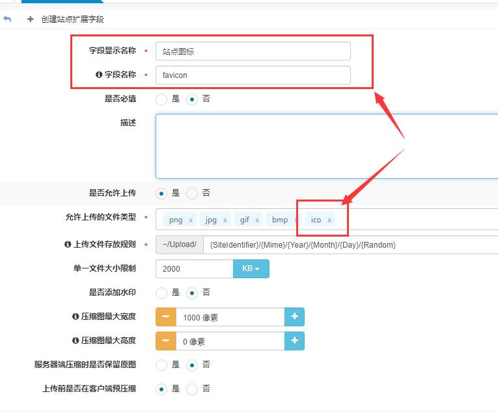498x418 pixels.
Task: Decrease 压缩图最大高度 with minus button
Action: [x=165, y=341]
